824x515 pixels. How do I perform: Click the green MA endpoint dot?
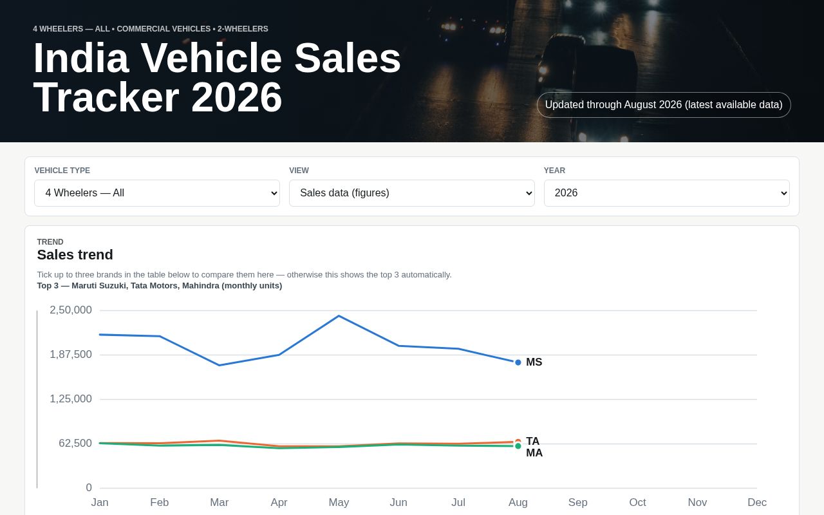(x=518, y=446)
